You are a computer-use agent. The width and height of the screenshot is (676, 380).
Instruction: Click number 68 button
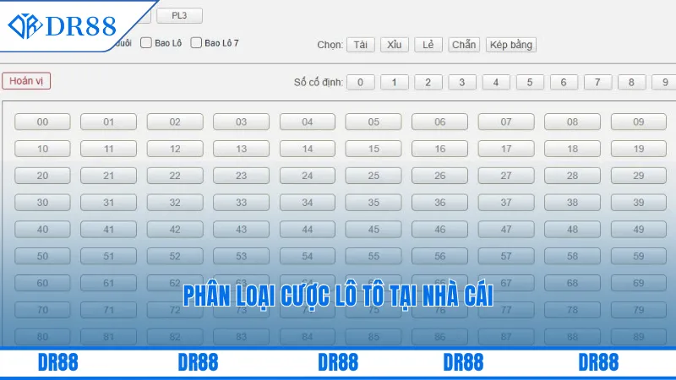click(572, 283)
